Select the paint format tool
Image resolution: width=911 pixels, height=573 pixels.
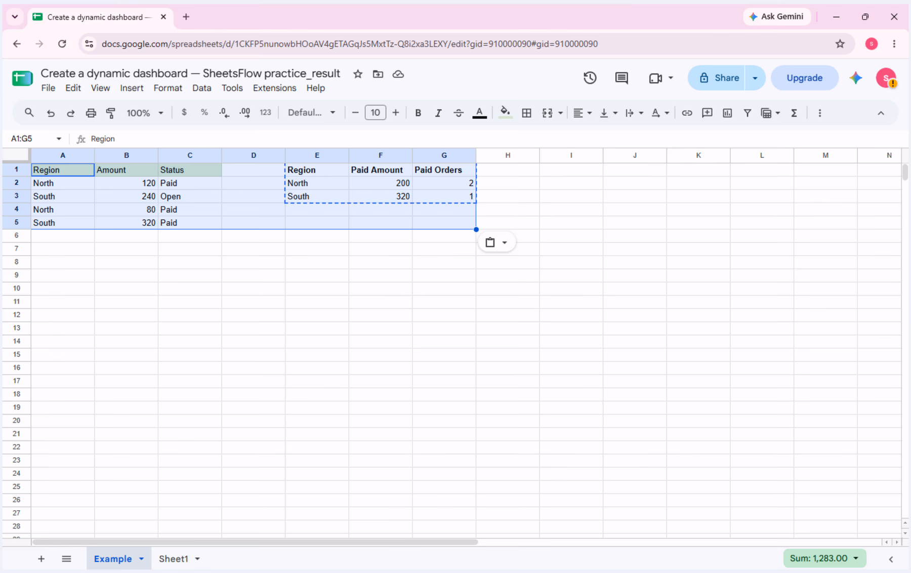[110, 113]
